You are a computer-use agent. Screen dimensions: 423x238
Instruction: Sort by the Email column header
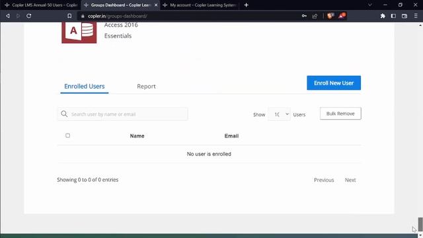231,136
